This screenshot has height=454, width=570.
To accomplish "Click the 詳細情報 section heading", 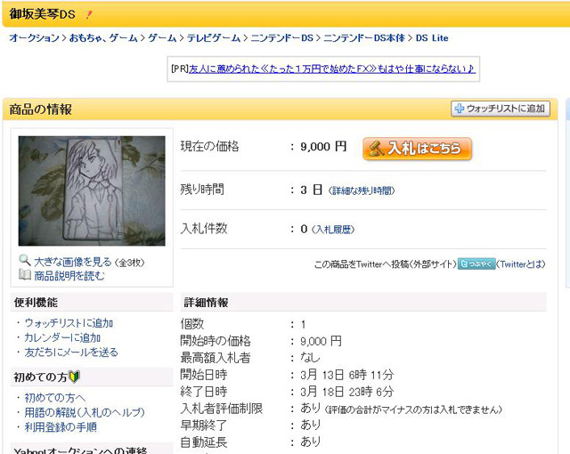I will tap(206, 302).
